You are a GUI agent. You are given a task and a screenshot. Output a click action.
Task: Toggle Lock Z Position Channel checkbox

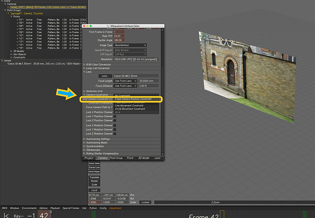click(x=115, y=120)
